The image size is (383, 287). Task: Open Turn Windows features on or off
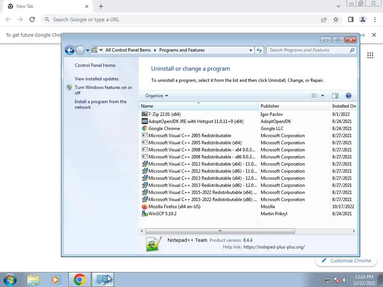[x=103, y=90]
